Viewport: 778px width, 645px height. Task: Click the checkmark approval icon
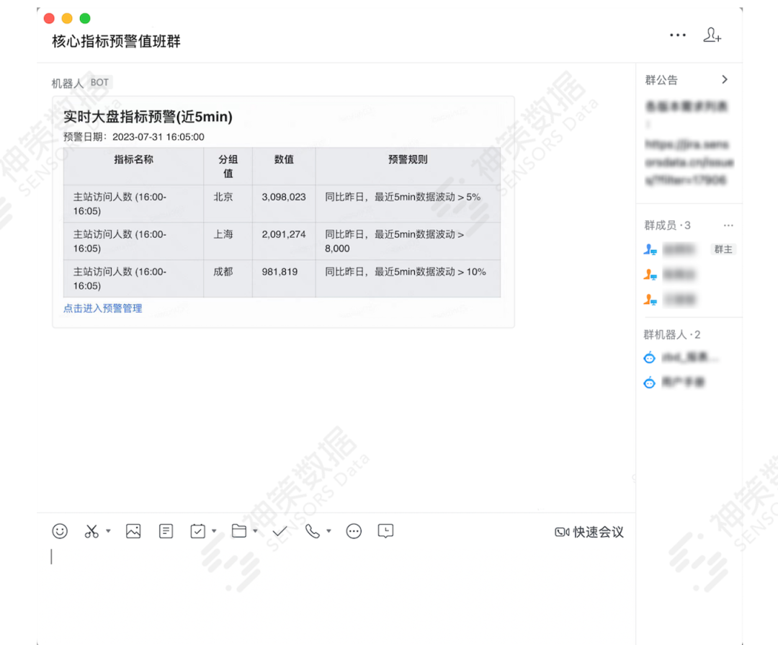(280, 531)
